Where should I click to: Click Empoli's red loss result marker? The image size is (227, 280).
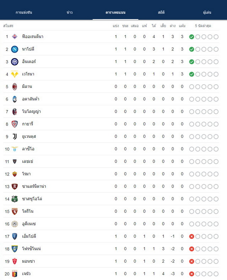tap(192, 236)
